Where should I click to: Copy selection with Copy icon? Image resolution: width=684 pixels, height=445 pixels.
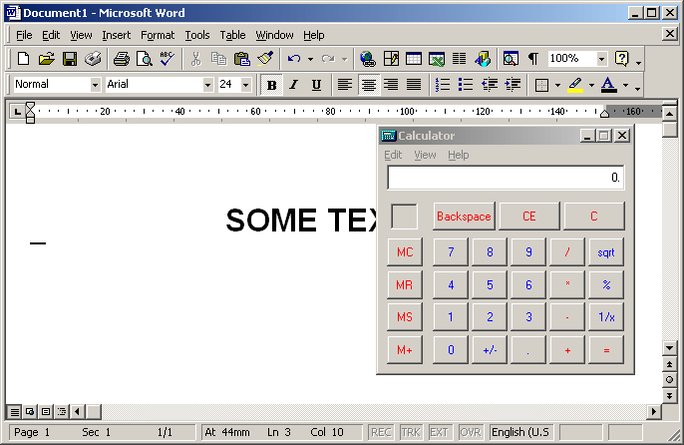tap(218, 59)
